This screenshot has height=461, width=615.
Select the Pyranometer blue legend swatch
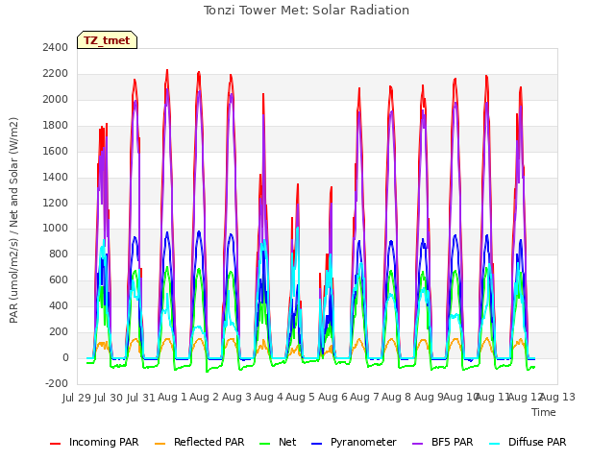pyautogui.click(x=316, y=443)
